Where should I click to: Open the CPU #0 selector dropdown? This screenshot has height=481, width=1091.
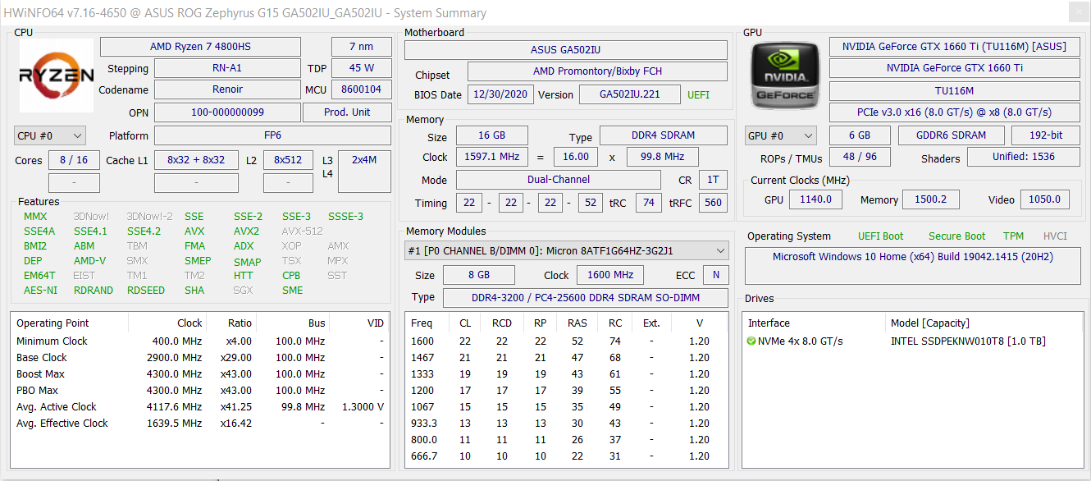point(50,135)
